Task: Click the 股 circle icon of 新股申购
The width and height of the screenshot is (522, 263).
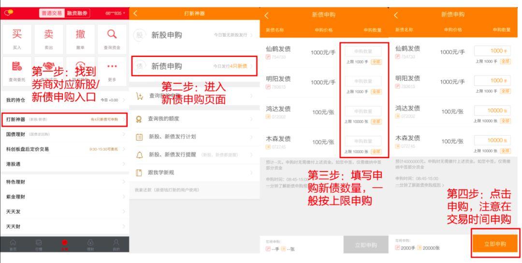Action: coord(140,35)
